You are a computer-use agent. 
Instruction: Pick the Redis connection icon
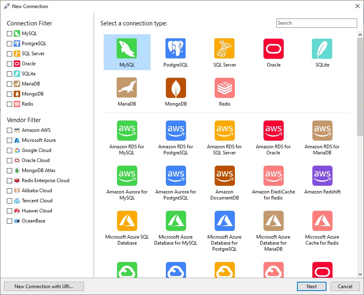[x=224, y=88]
